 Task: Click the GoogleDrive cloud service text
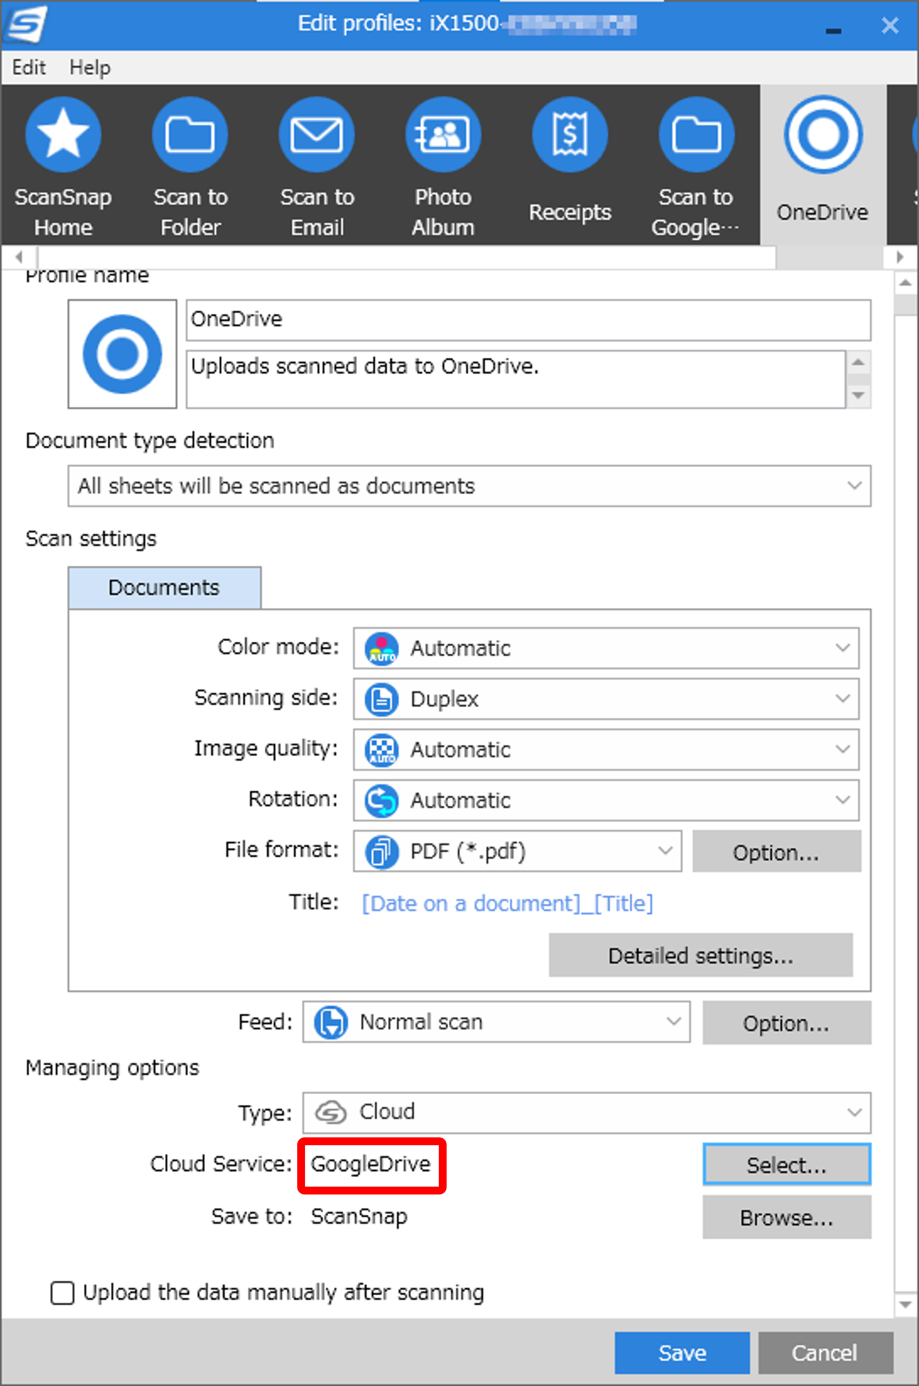coord(371,1164)
